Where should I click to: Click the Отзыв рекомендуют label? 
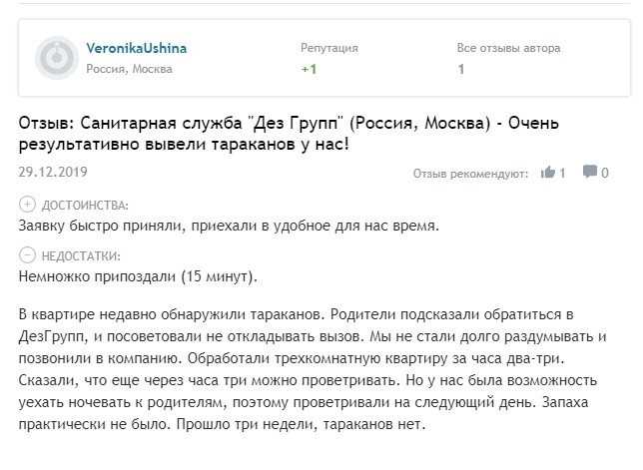471,174
